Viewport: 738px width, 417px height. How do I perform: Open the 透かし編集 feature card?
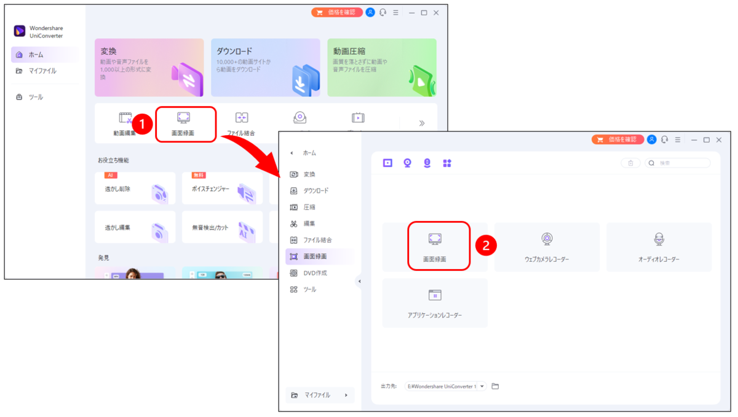[x=135, y=227]
